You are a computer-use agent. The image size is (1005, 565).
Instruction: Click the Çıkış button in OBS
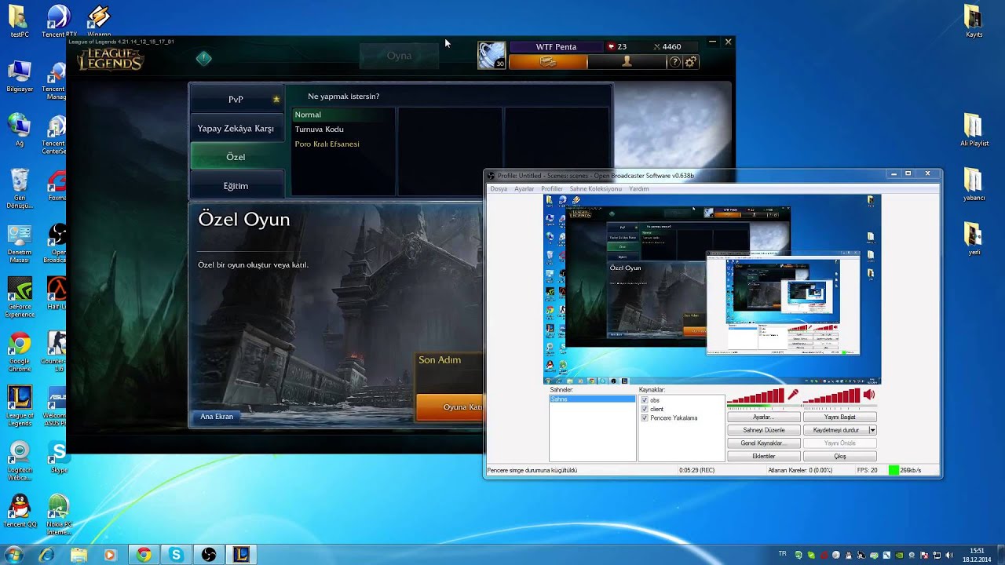tap(839, 456)
